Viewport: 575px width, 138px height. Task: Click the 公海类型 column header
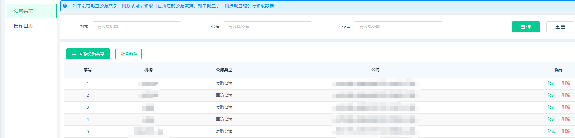pos(224,70)
